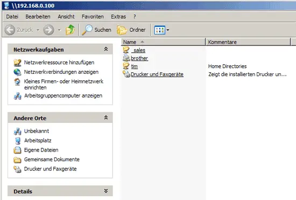Viewport: 296px width, 200px height.
Task: Click the Zeigt die installierten Drucker comment
Action: pyautogui.click(x=248, y=74)
